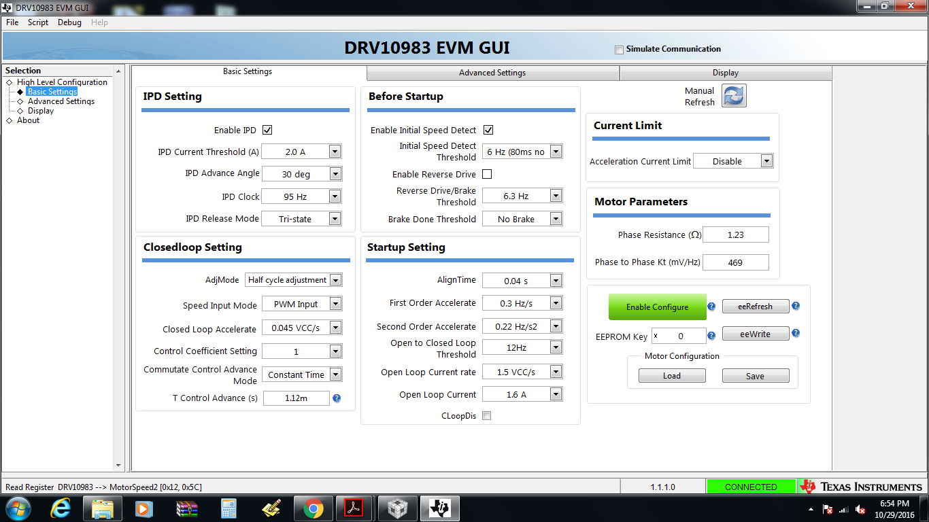This screenshot has width=929, height=522.
Task: Open help icon next to EEPROM Key field
Action: [x=711, y=335]
